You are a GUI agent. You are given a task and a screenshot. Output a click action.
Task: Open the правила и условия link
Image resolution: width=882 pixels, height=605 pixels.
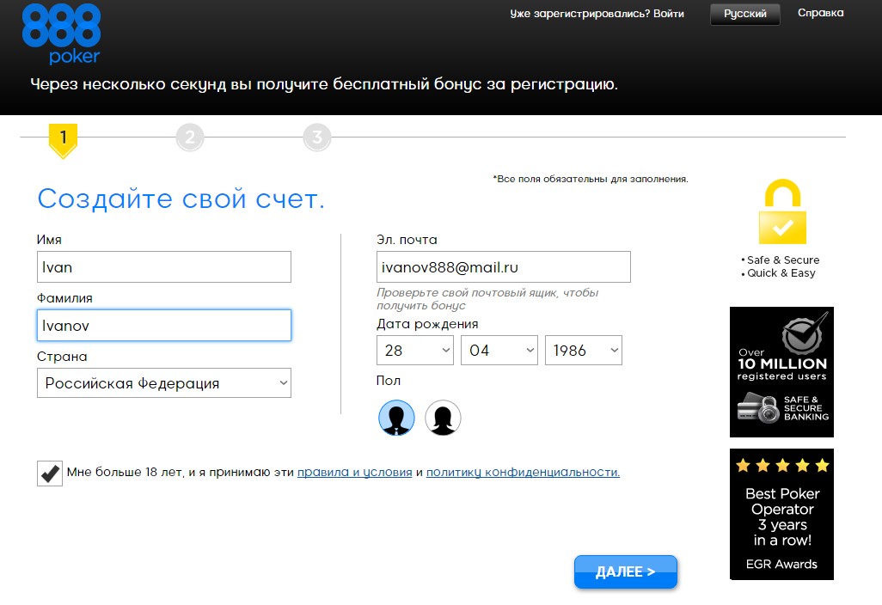point(354,473)
